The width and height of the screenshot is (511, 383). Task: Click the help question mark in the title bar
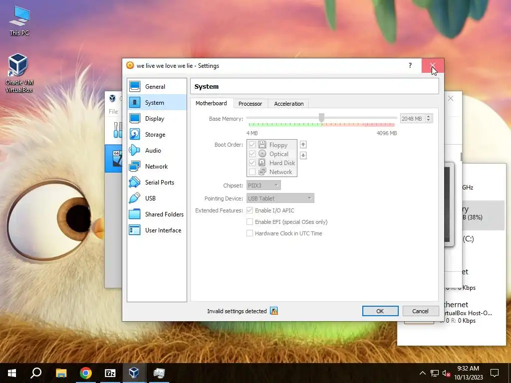pyautogui.click(x=410, y=65)
